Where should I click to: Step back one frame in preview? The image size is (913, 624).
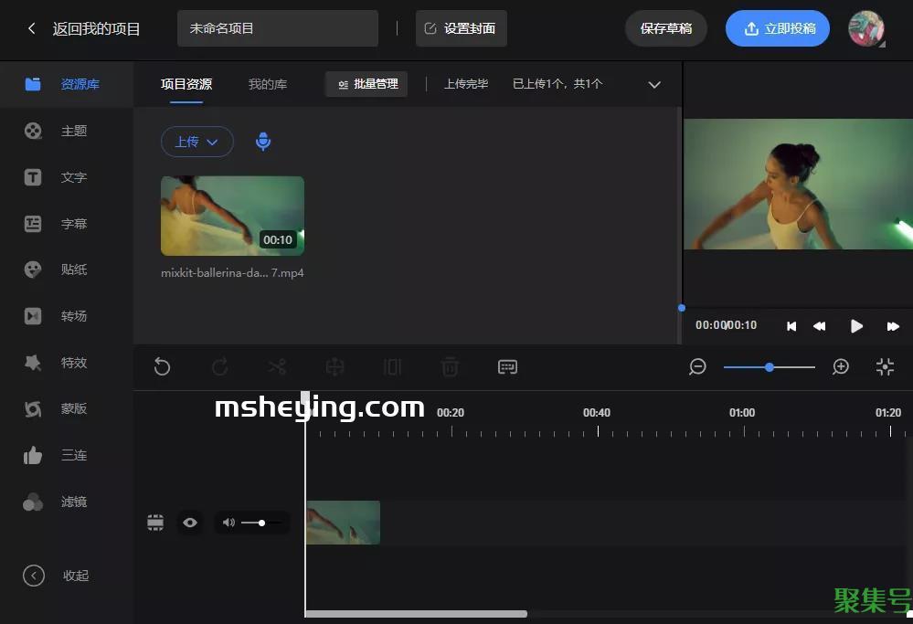click(819, 326)
